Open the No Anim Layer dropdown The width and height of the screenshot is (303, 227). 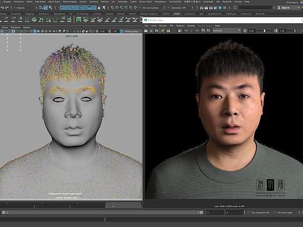(285, 212)
